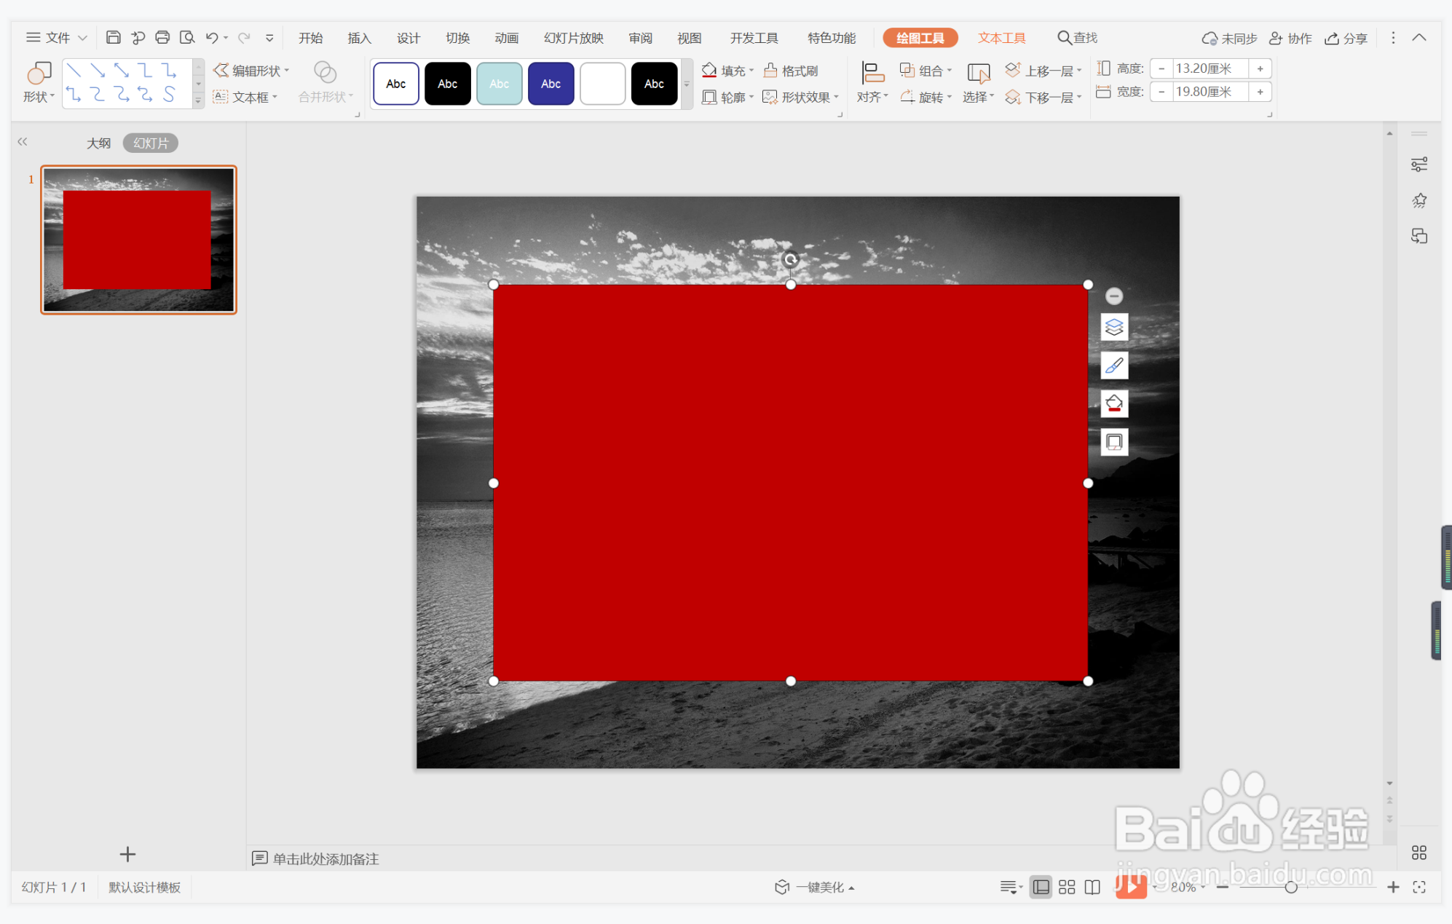1452x924 pixels.
Task: Switch to reading view icon
Action: point(1092,887)
